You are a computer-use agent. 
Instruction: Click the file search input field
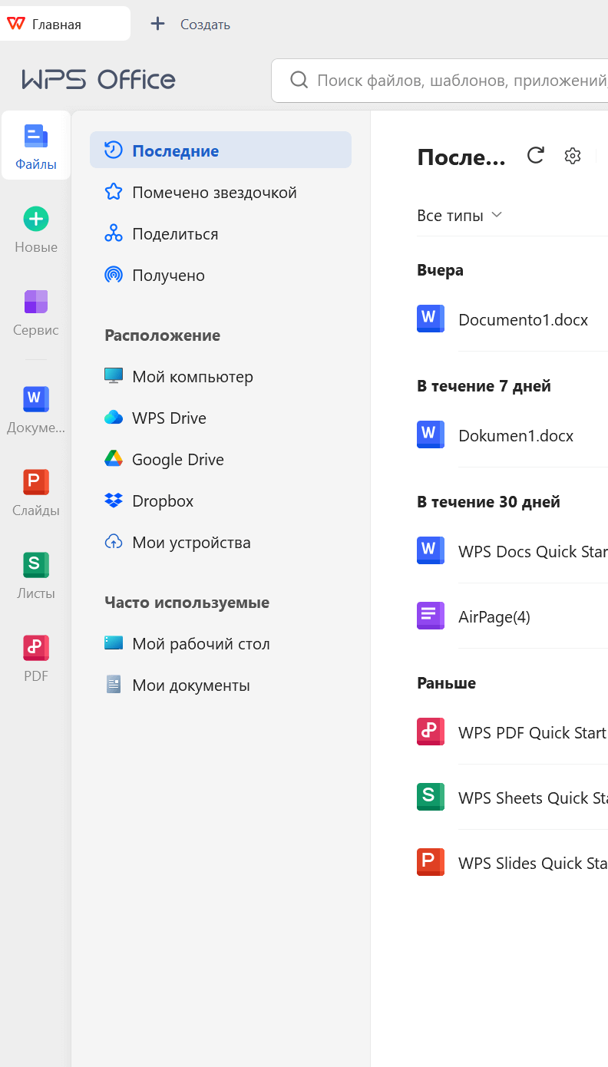tap(439, 80)
